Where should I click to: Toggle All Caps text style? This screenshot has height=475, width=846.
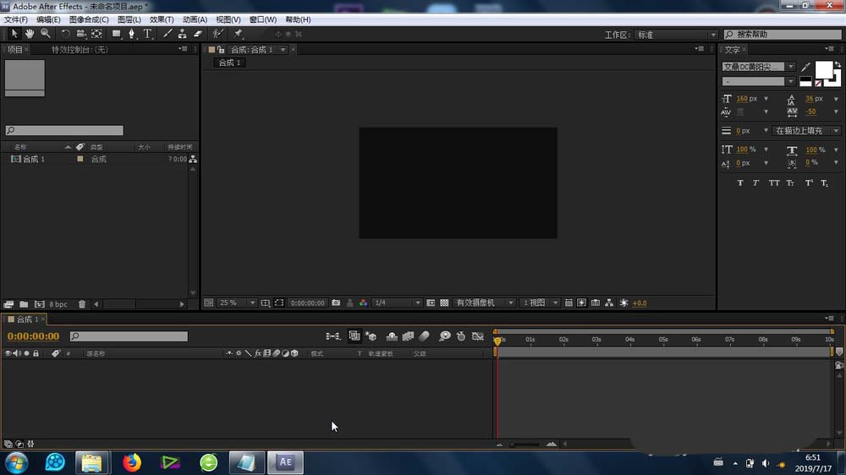774,183
